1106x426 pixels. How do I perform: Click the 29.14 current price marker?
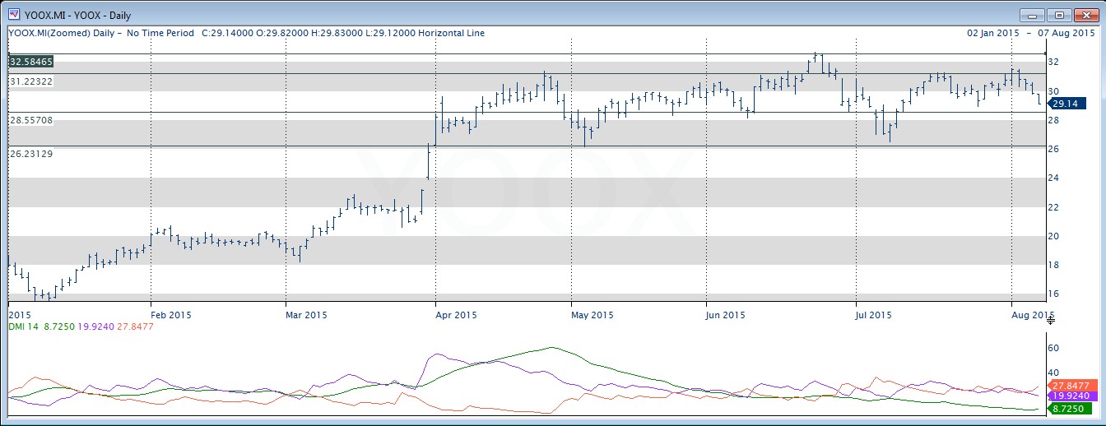click(x=1066, y=103)
